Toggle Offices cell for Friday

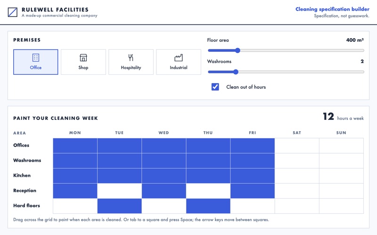pyautogui.click(x=253, y=146)
